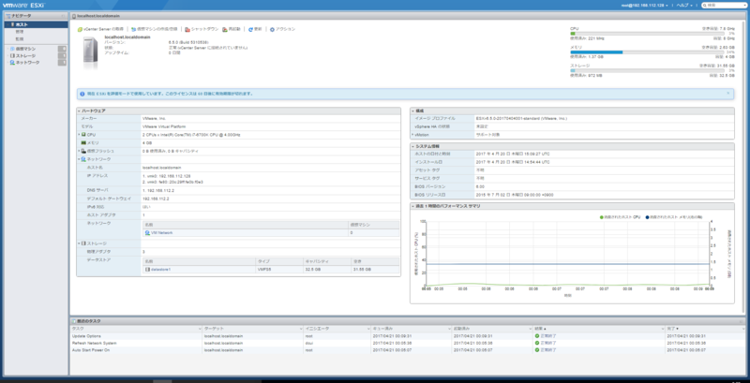Image resolution: width=750 pixels, height=383 pixels.
Task: Click the Refresh Network System task row
Action: (x=408, y=343)
